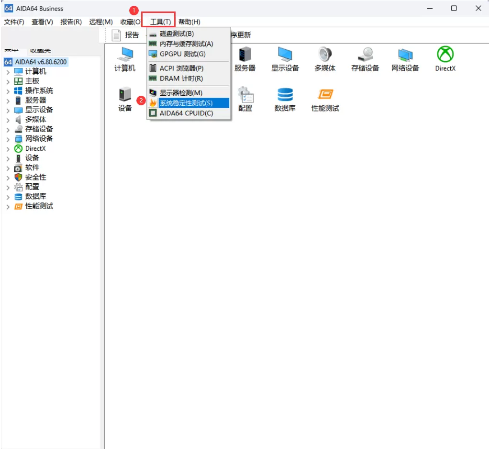Open the 性能测试 benchmark icon

coord(325,99)
